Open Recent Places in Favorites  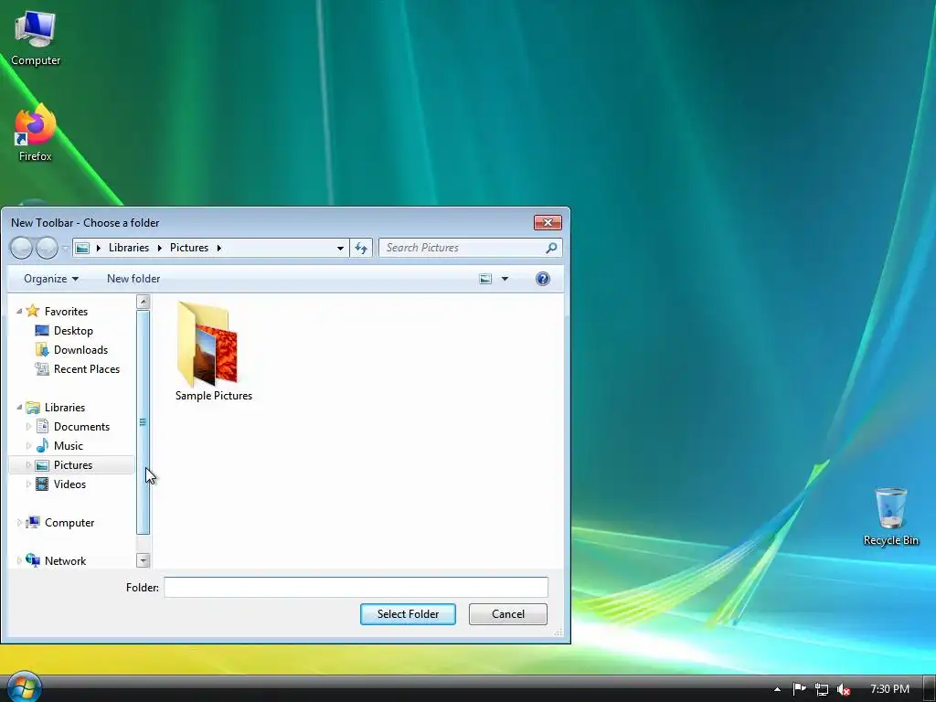(87, 369)
